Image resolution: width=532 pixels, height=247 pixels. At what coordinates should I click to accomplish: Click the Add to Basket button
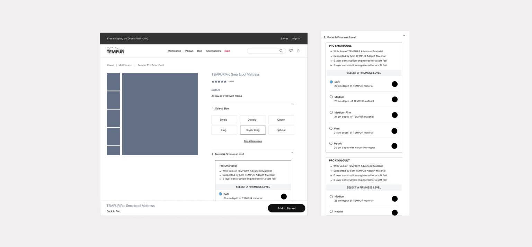pyautogui.click(x=286, y=208)
